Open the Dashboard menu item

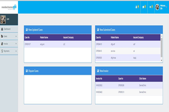7,29
